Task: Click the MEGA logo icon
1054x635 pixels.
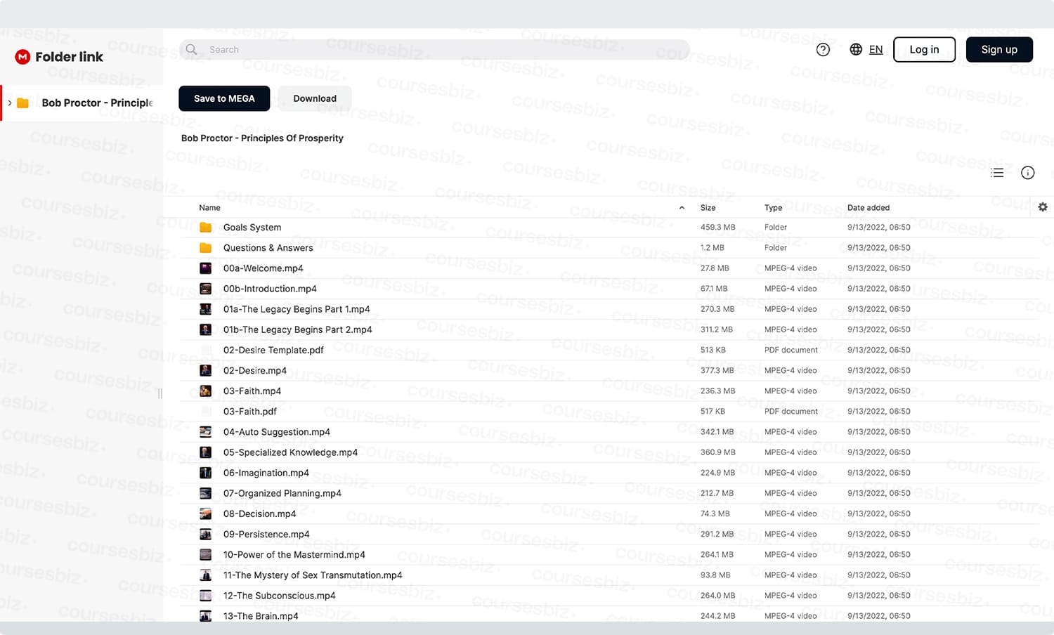Action: [22, 57]
